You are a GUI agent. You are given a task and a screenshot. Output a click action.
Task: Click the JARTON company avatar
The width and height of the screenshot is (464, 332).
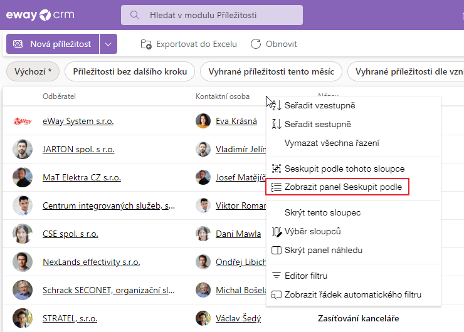pyautogui.click(x=23, y=149)
